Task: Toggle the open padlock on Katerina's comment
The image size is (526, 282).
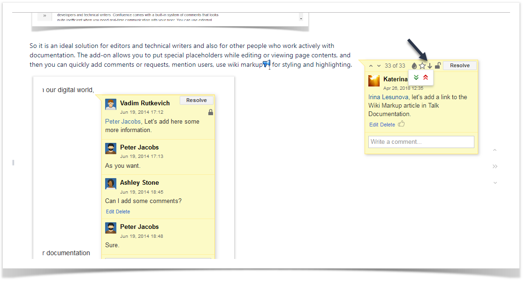Action: (438, 66)
